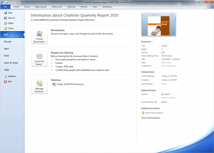
Task: Open the Developer tab
Action: [x=107, y=7]
